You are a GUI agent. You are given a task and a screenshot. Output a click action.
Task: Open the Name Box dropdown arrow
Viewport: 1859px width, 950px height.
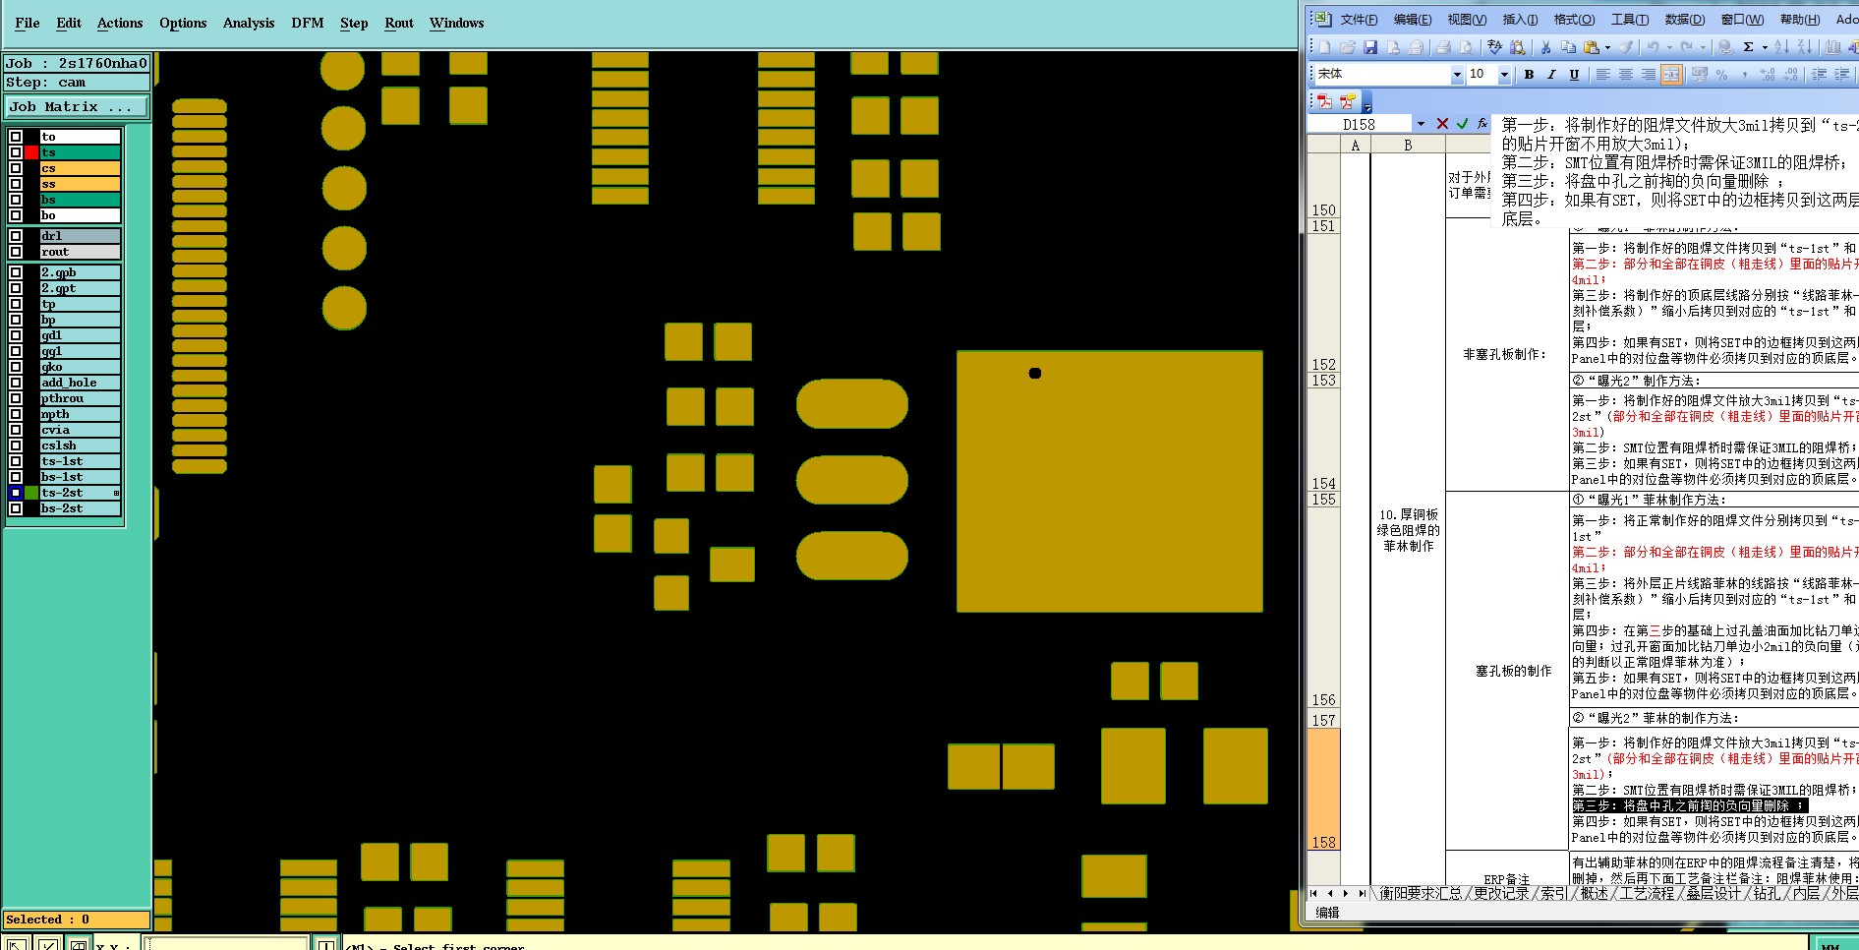pyautogui.click(x=1421, y=124)
